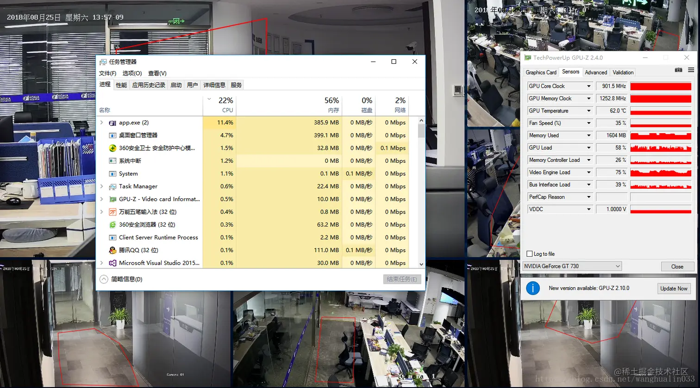This screenshot has width=700, height=388.
Task: Open the GPU Core Clock sensor dropdown
Action: coord(589,86)
